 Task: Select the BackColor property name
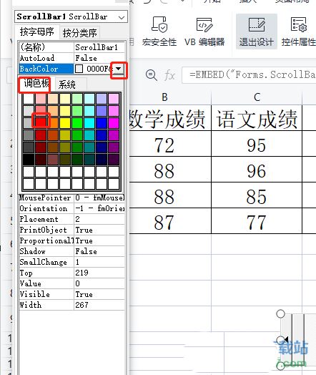(x=46, y=69)
